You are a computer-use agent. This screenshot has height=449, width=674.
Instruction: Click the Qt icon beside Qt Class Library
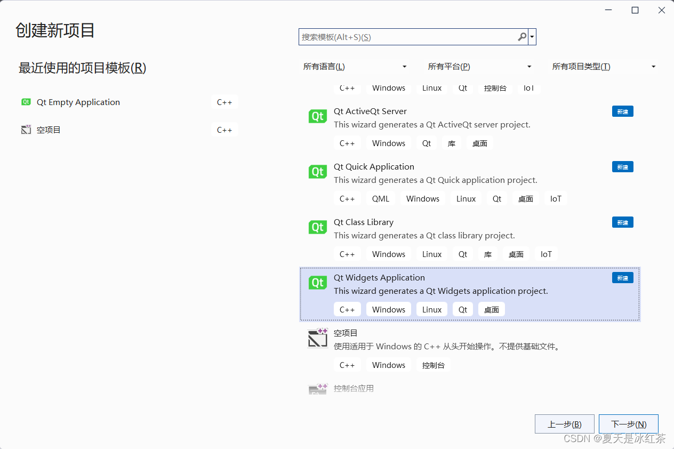318,227
